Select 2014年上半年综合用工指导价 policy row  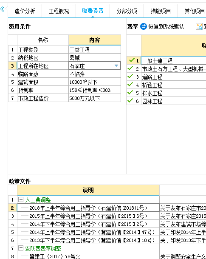coord(88,232)
